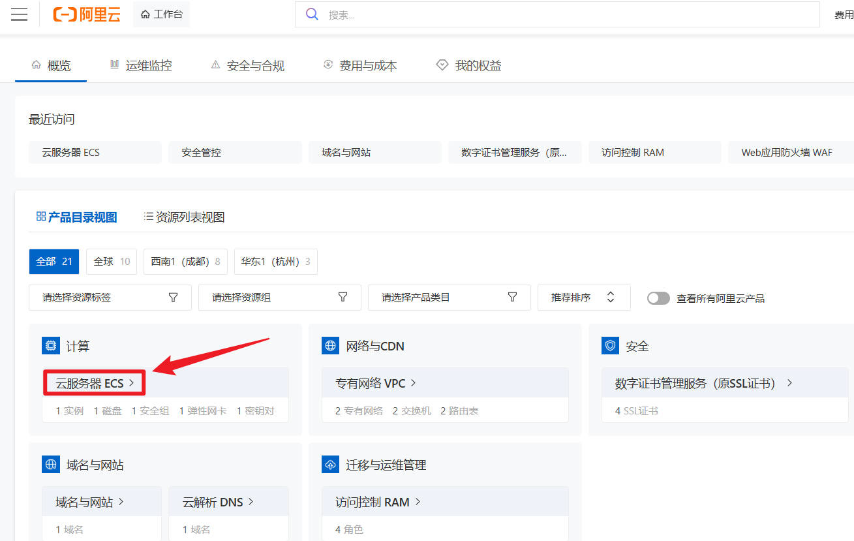Open the hamburger navigation menu
The width and height of the screenshot is (854, 541).
(x=20, y=14)
